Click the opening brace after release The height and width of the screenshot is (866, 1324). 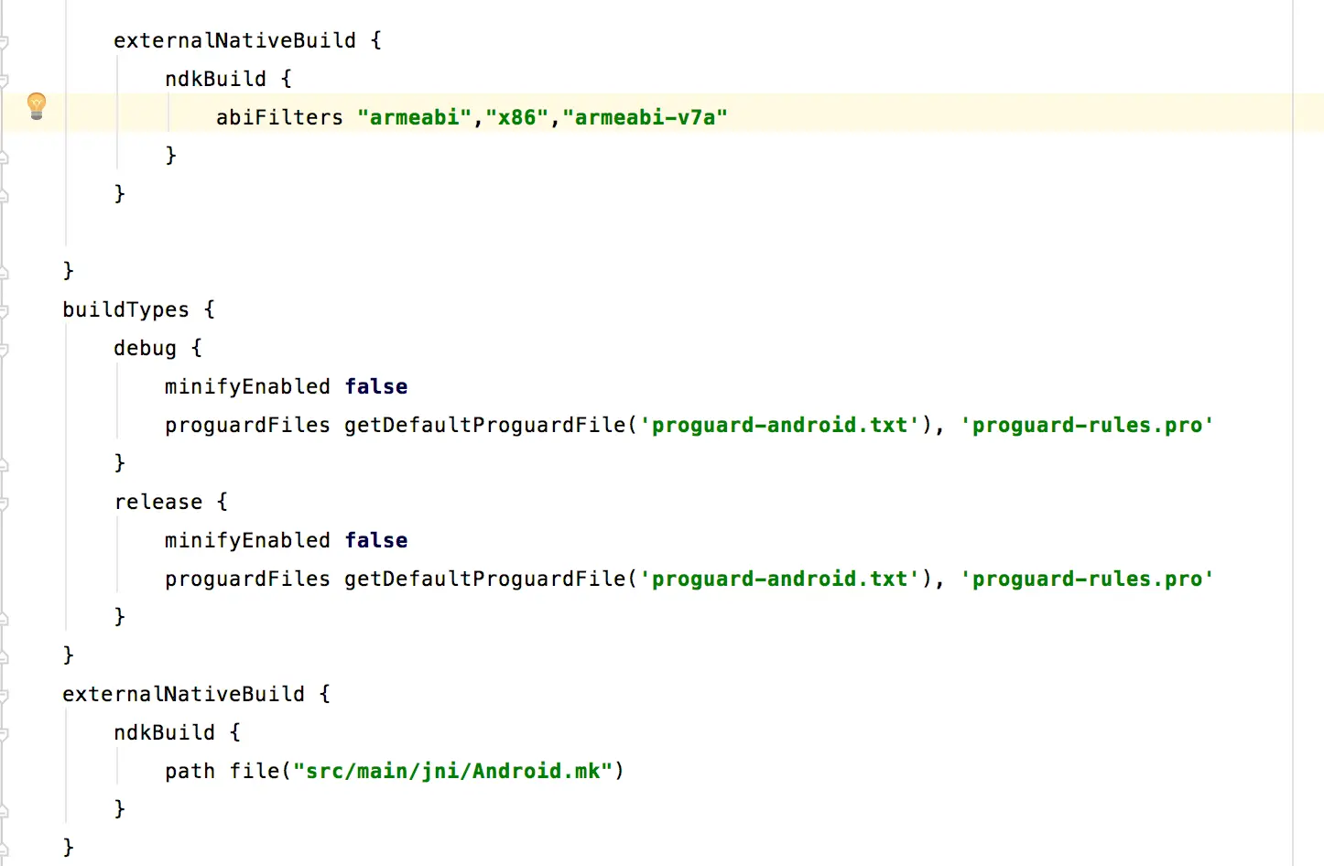[x=222, y=502]
